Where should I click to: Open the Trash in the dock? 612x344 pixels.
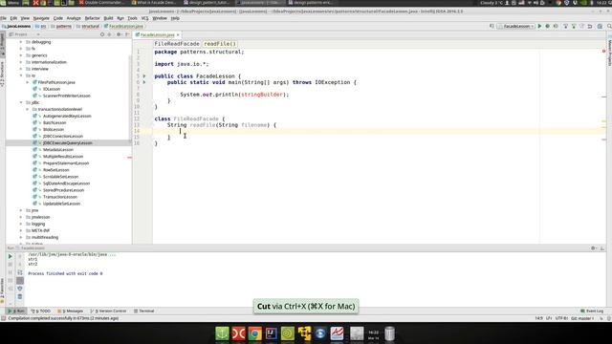[x=389, y=333]
